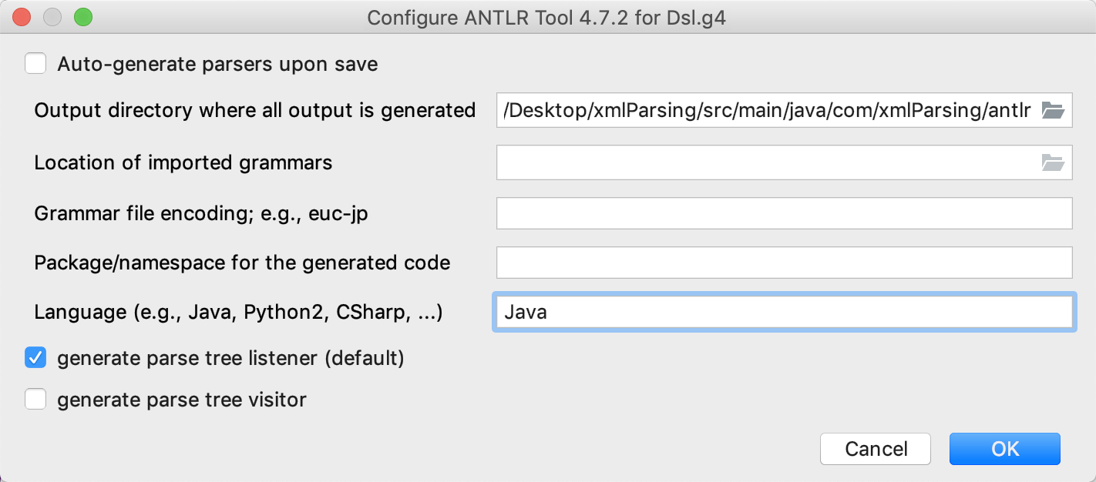Click the dialog title bar text
The height and width of the screenshot is (482, 1096).
[548, 17]
